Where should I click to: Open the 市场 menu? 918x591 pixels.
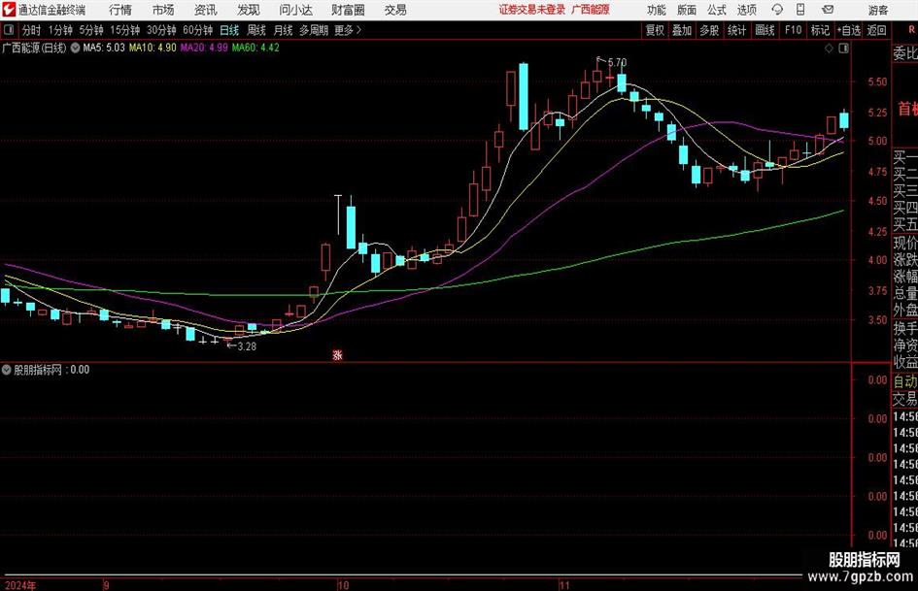click(163, 10)
